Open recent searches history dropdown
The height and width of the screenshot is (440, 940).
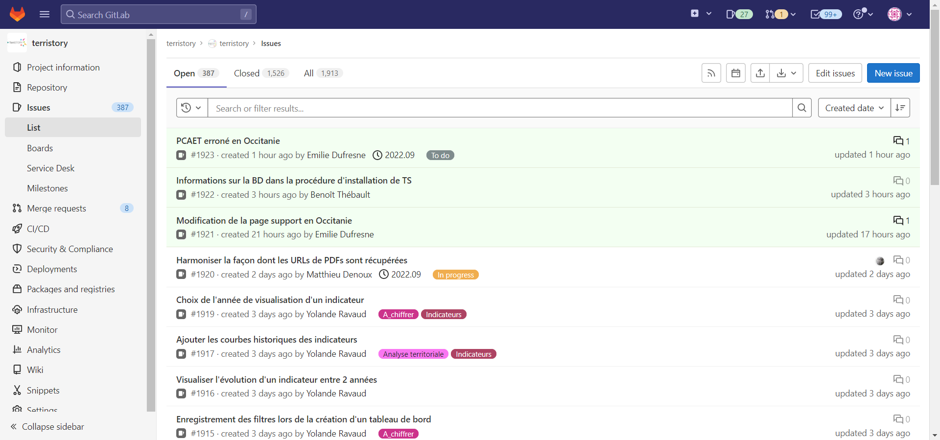pyautogui.click(x=192, y=108)
